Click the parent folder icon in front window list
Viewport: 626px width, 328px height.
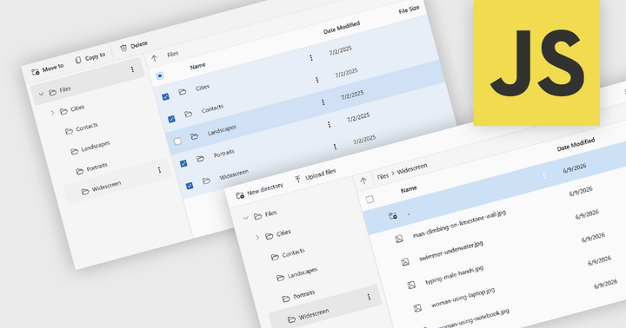coord(393,216)
